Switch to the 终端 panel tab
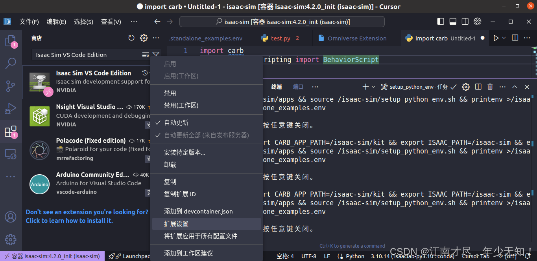The height and width of the screenshot is (261, 537). tap(277, 87)
